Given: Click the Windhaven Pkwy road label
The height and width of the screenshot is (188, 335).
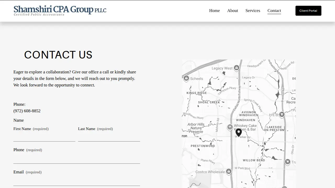Looking at the screenshot, I should click(x=193, y=116).
